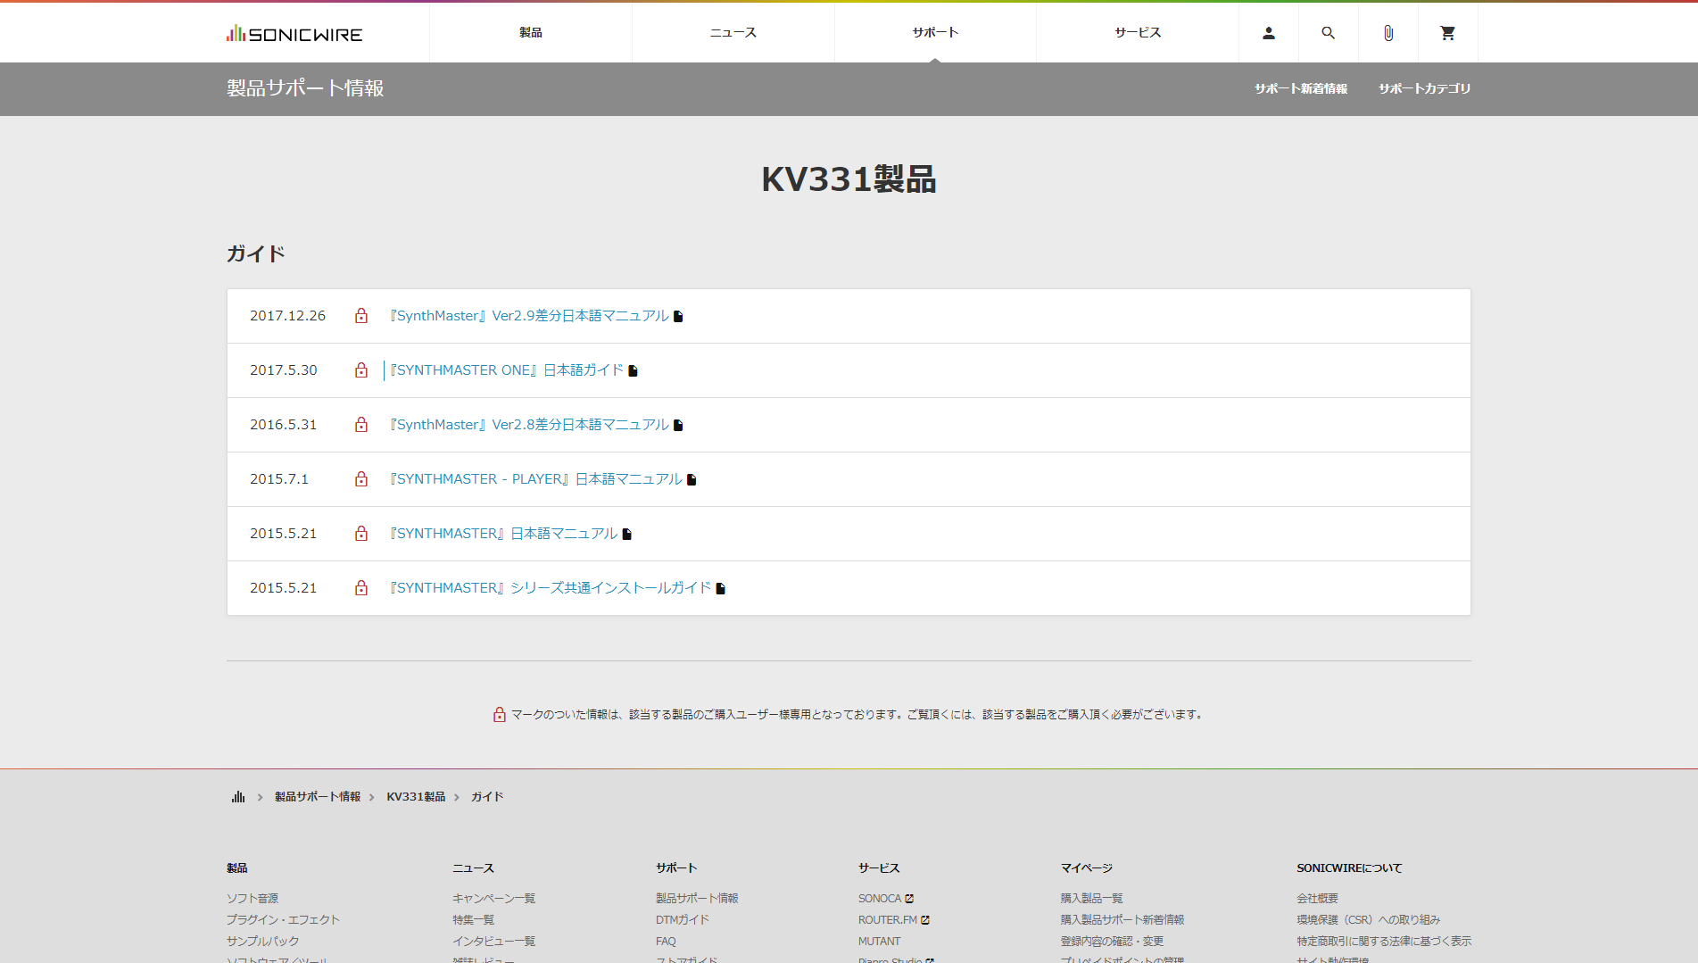1698x963 pixels.
Task: Click external-link icon next to ROUTER.FM
Action: coord(925,920)
